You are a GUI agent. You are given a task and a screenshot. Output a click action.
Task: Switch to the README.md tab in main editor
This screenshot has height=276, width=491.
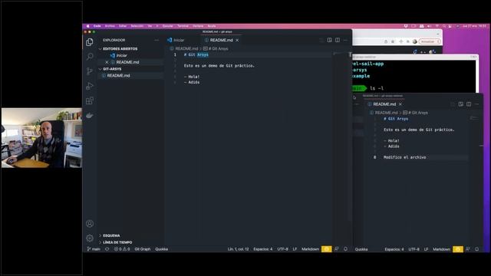(222, 40)
